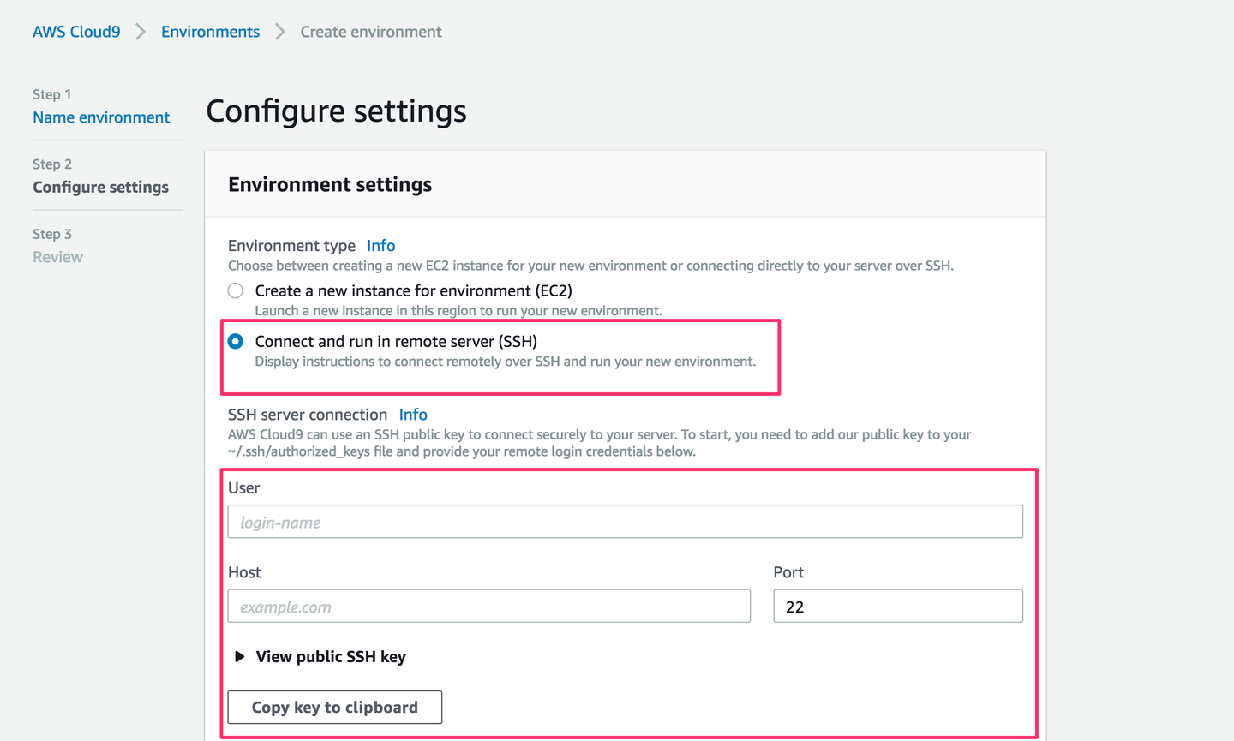Jump to the Review step
1234x741 pixels.
point(57,257)
